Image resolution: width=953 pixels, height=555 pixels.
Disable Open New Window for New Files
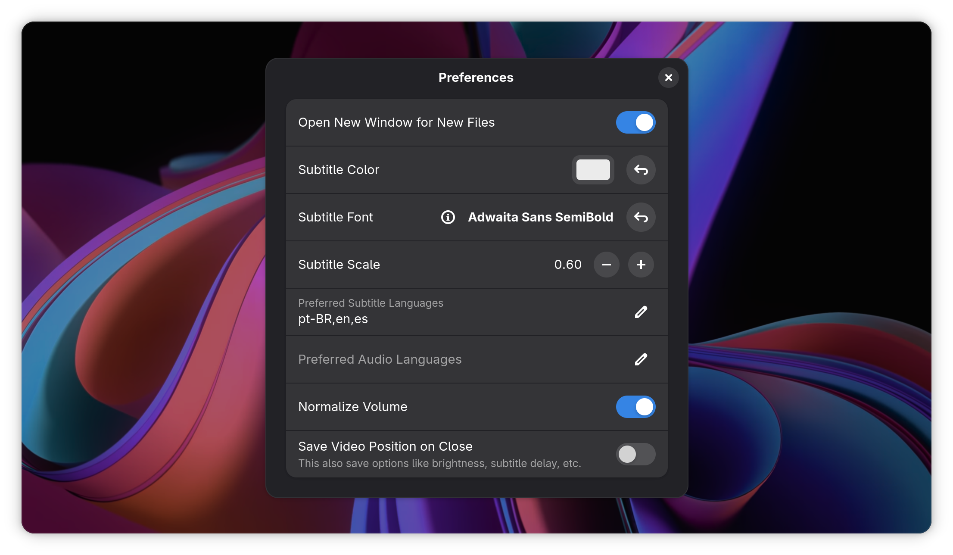pyautogui.click(x=635, y=122)
